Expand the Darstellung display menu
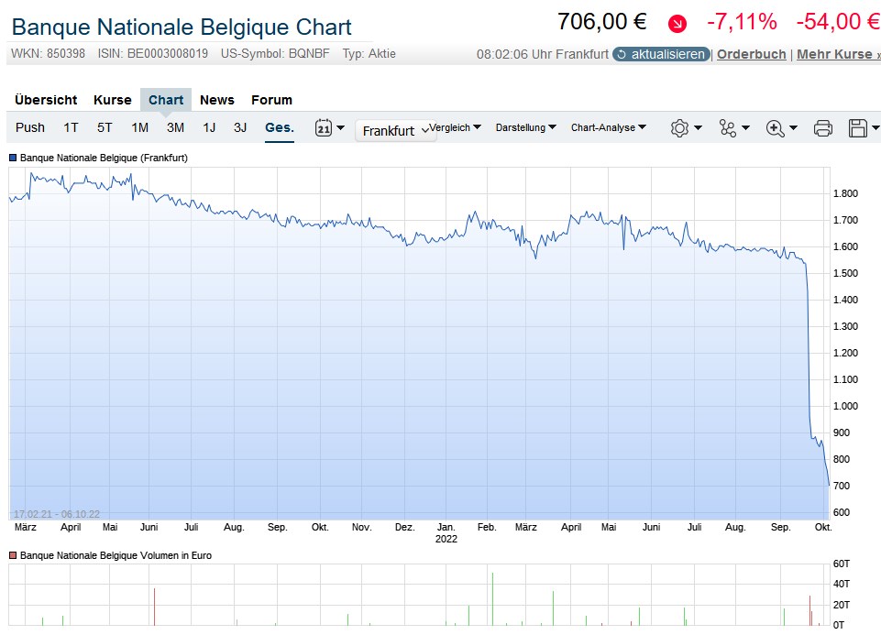The width and height of the screenshot is (881, 635). click(x=525, y=127)
